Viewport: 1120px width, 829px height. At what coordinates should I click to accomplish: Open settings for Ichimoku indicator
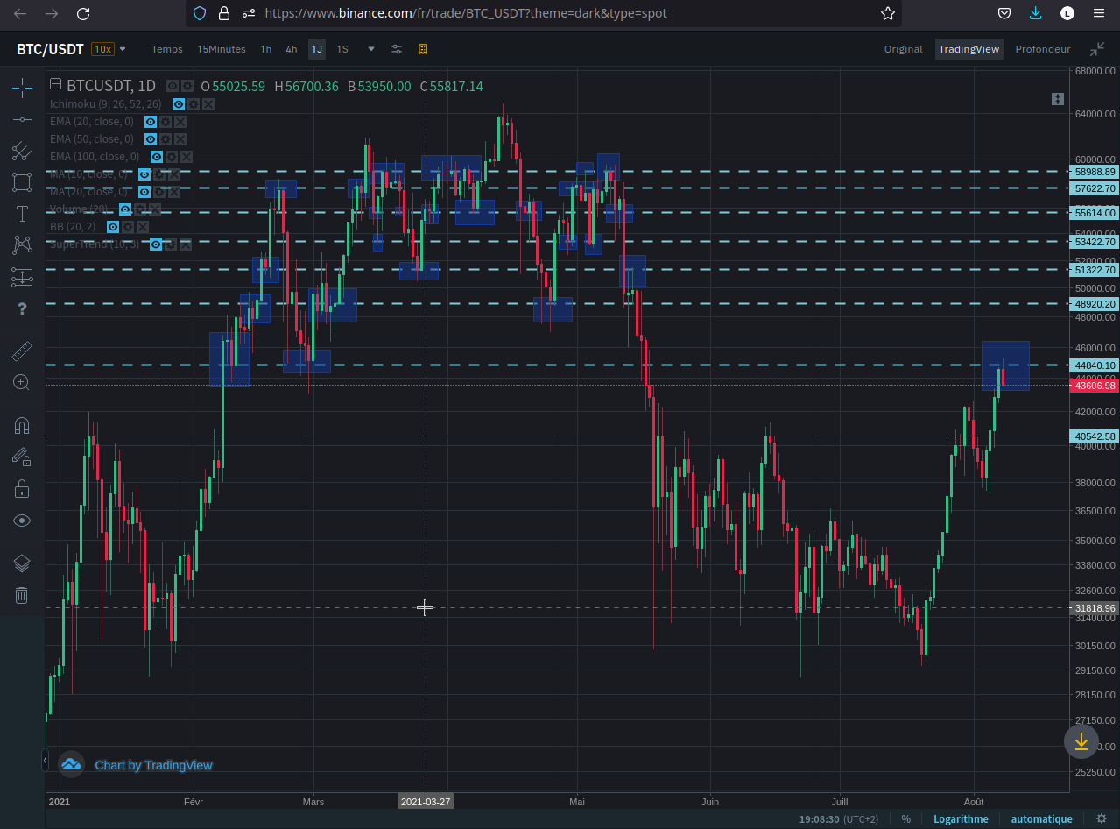click(193, 104)
